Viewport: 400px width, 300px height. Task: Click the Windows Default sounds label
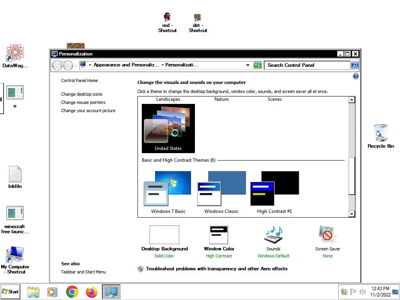coord(273,256)
